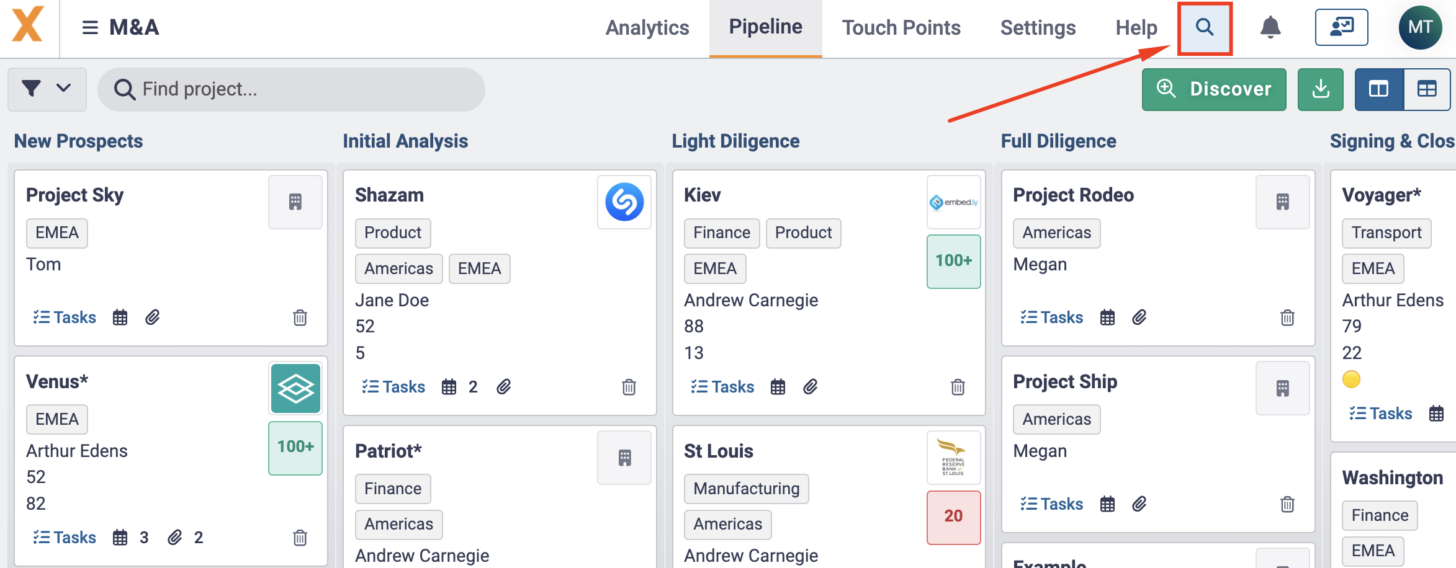Click Manufacturing tag on St Louis card
Image resolution: width=1456 pixels, height=568 pixels.
pyautogui.click(x=746, y=489)
